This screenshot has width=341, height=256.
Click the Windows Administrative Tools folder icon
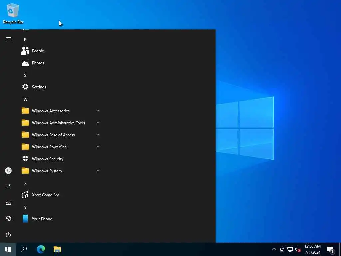(x=25, y=123)
